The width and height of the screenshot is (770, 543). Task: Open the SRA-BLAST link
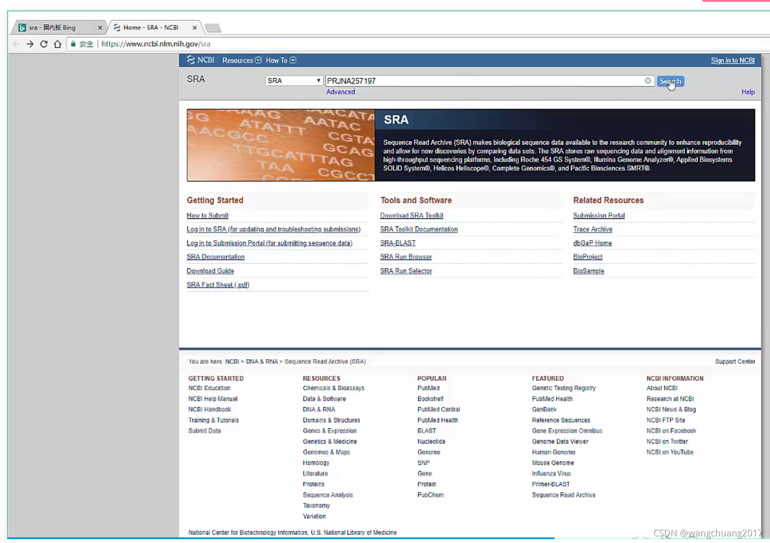[398, 243]
